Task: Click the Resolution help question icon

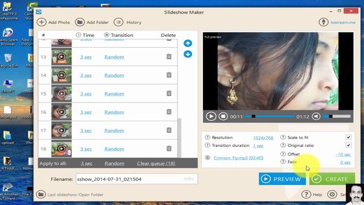Action: (x=207, y=137)
